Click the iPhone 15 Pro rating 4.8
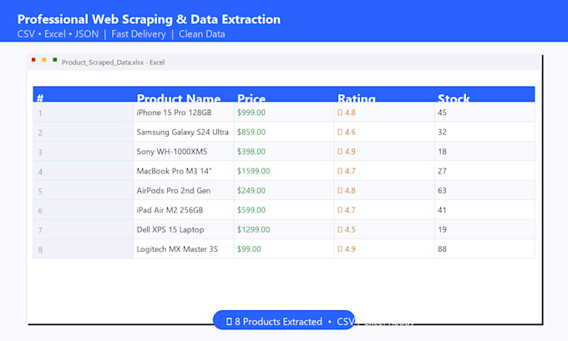This screenshot has width=568, height=341. coord(347,113)
